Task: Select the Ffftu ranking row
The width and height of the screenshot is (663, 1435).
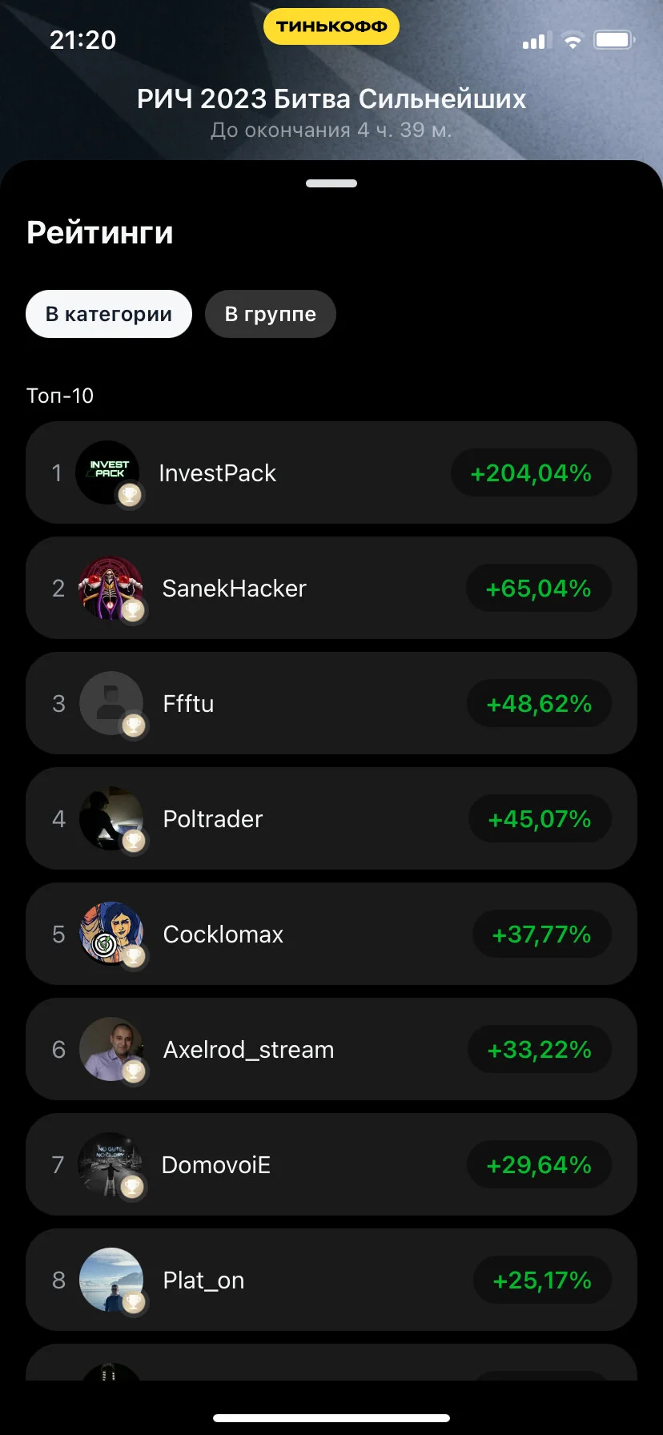Action: click(331, 703)
